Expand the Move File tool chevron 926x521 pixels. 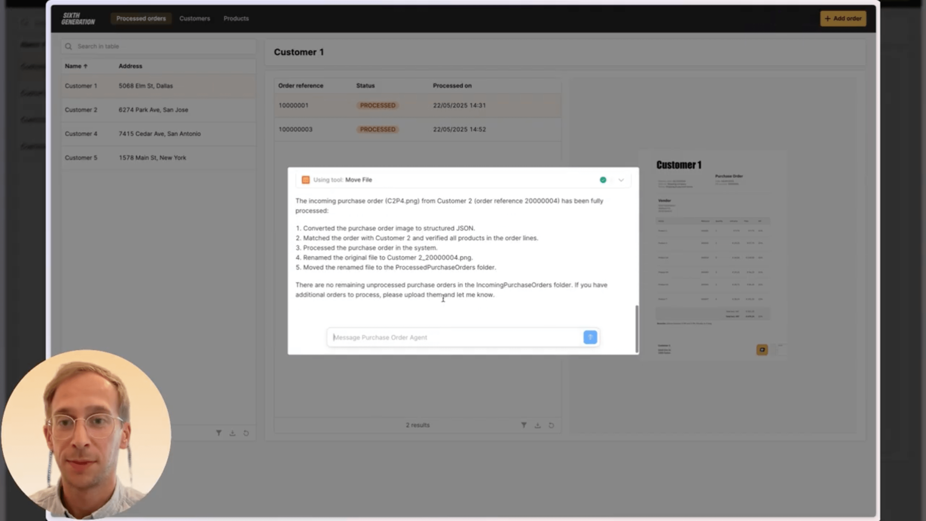(621, 180)
